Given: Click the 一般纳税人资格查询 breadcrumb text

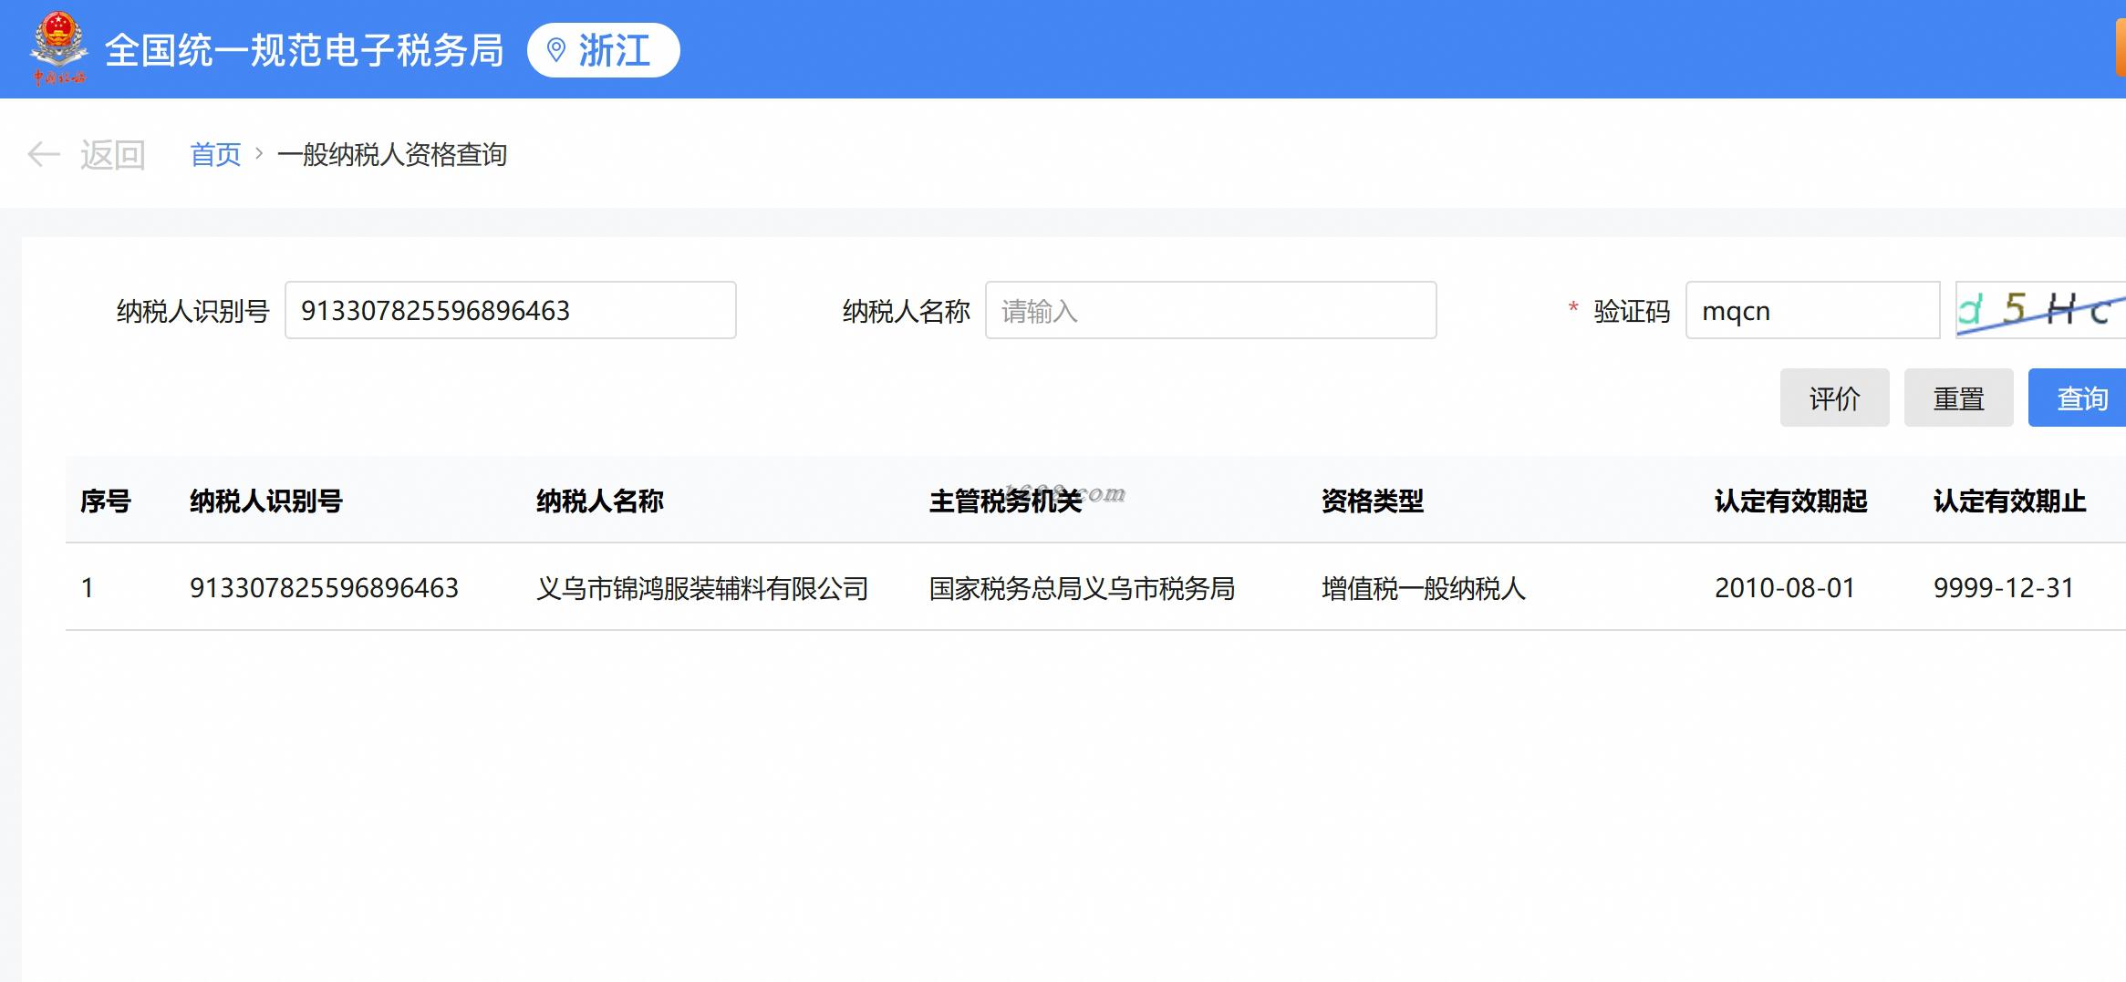Looking at the screenshot, I should coord(392,155).
